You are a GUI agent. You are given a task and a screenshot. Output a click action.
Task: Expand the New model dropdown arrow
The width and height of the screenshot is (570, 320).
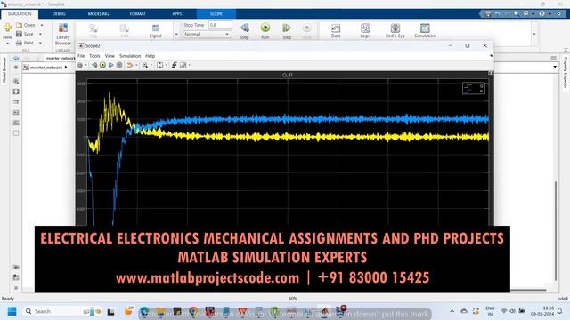[7, 44]
